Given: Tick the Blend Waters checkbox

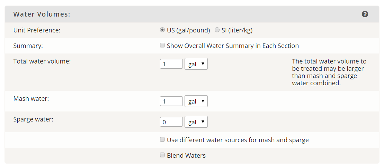Looking at the screenshot, I should click(x=162, y=155).
